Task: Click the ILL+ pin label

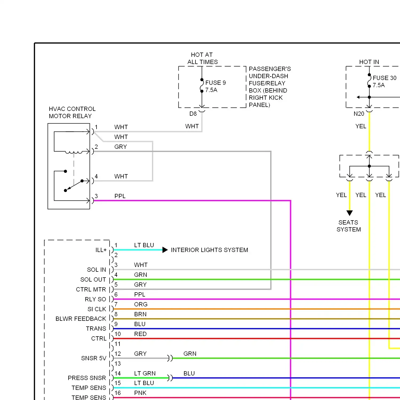Action: pyautogui.click(x=101, y=250)
